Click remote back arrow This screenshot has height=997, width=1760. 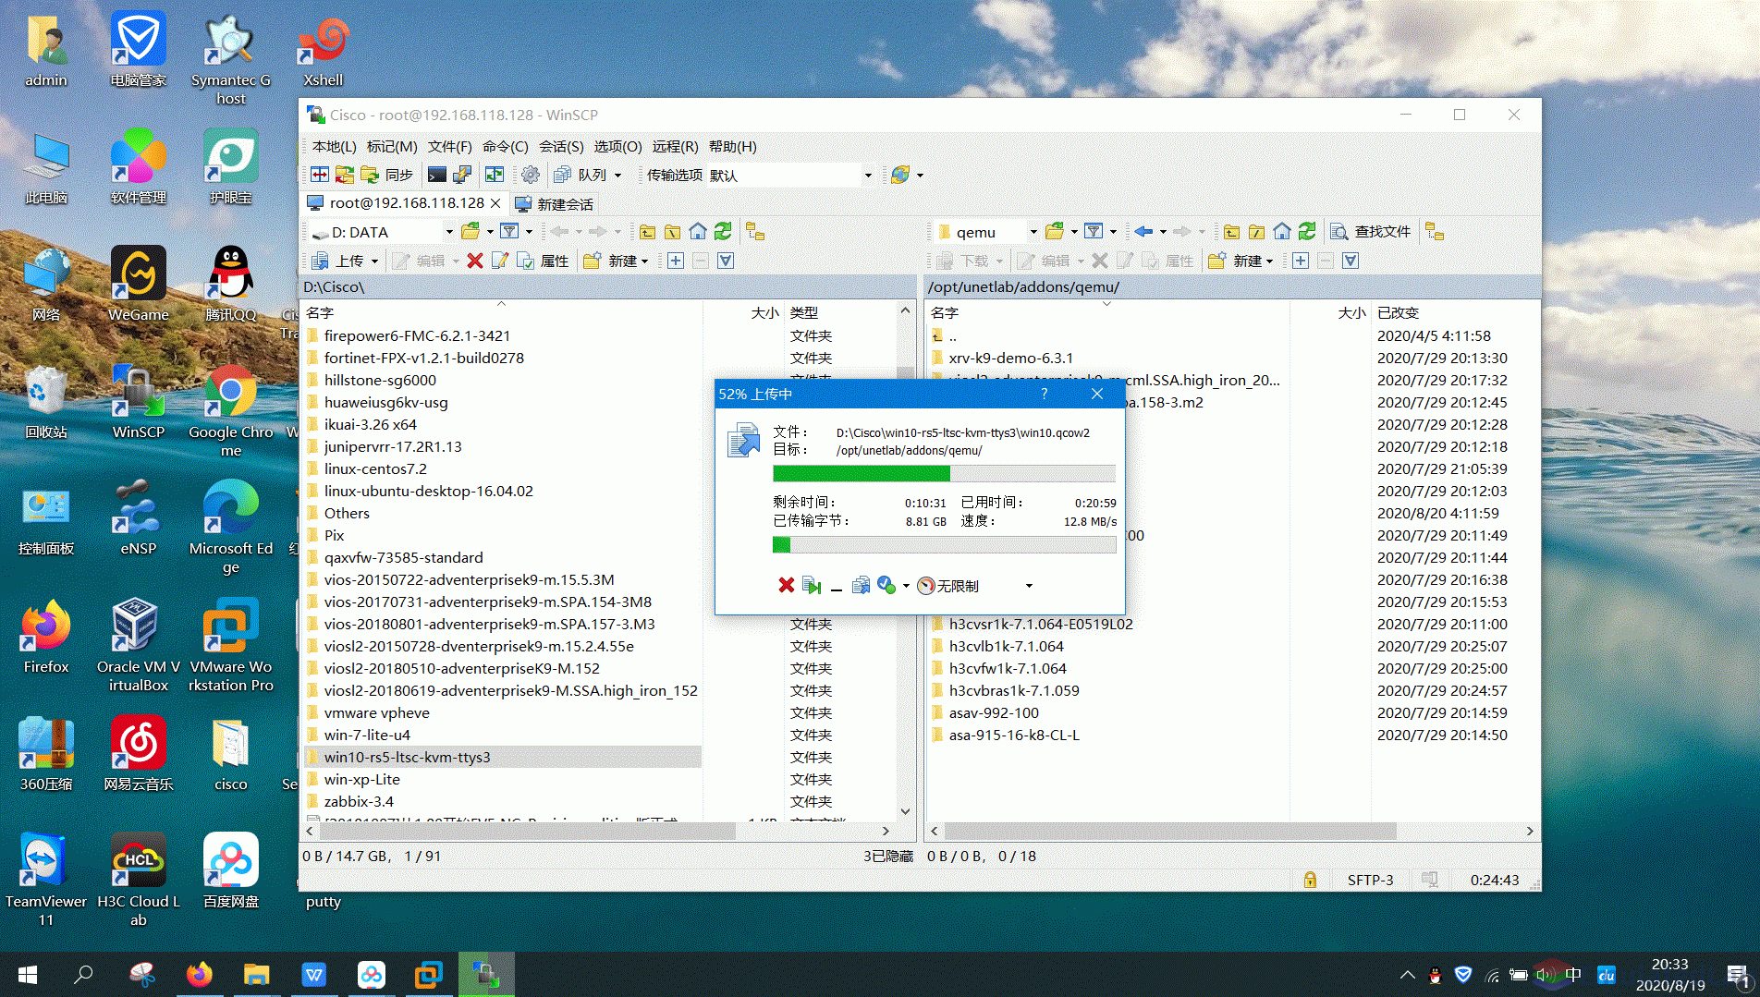point(1144,232)
